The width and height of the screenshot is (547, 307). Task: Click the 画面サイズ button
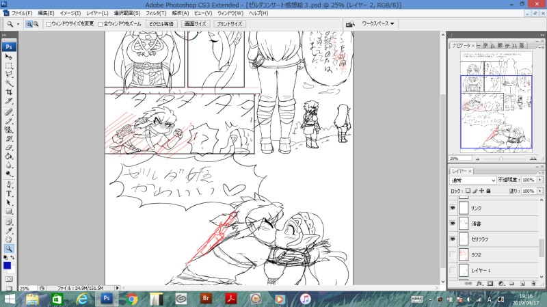point(195,24)
